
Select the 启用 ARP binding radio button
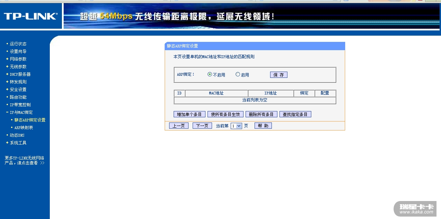[238, 74]
